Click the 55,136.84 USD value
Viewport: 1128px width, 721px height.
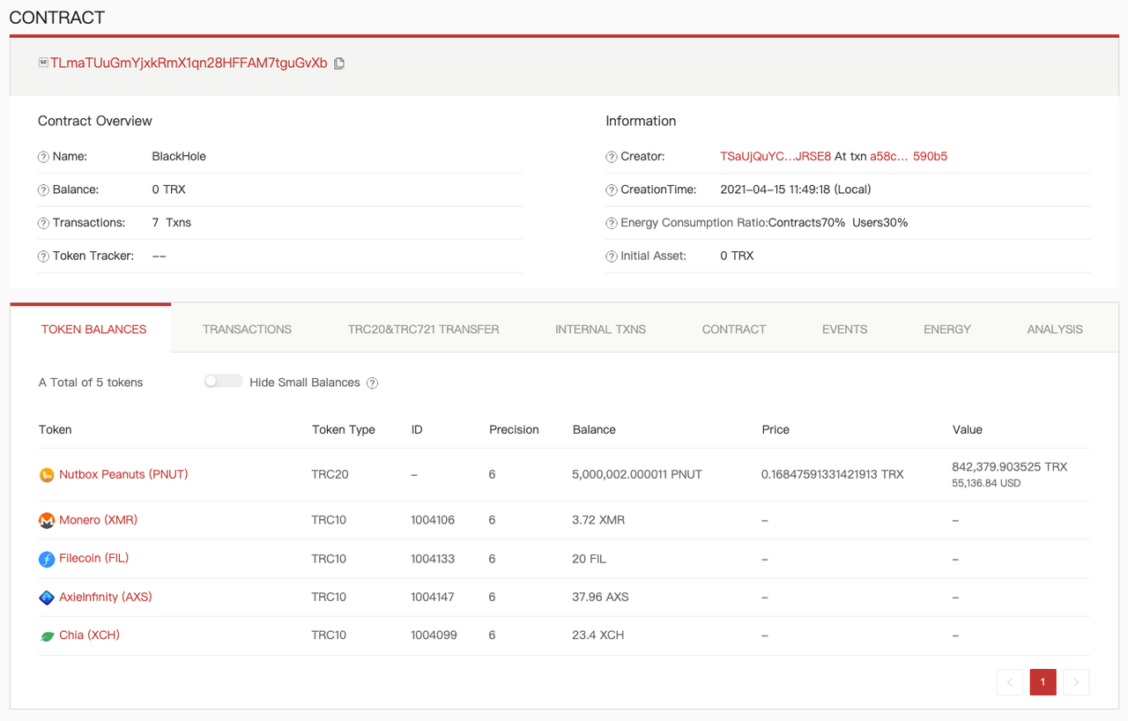[986, 483]
